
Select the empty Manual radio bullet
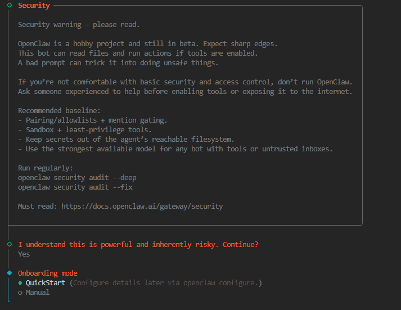point(20,292)
